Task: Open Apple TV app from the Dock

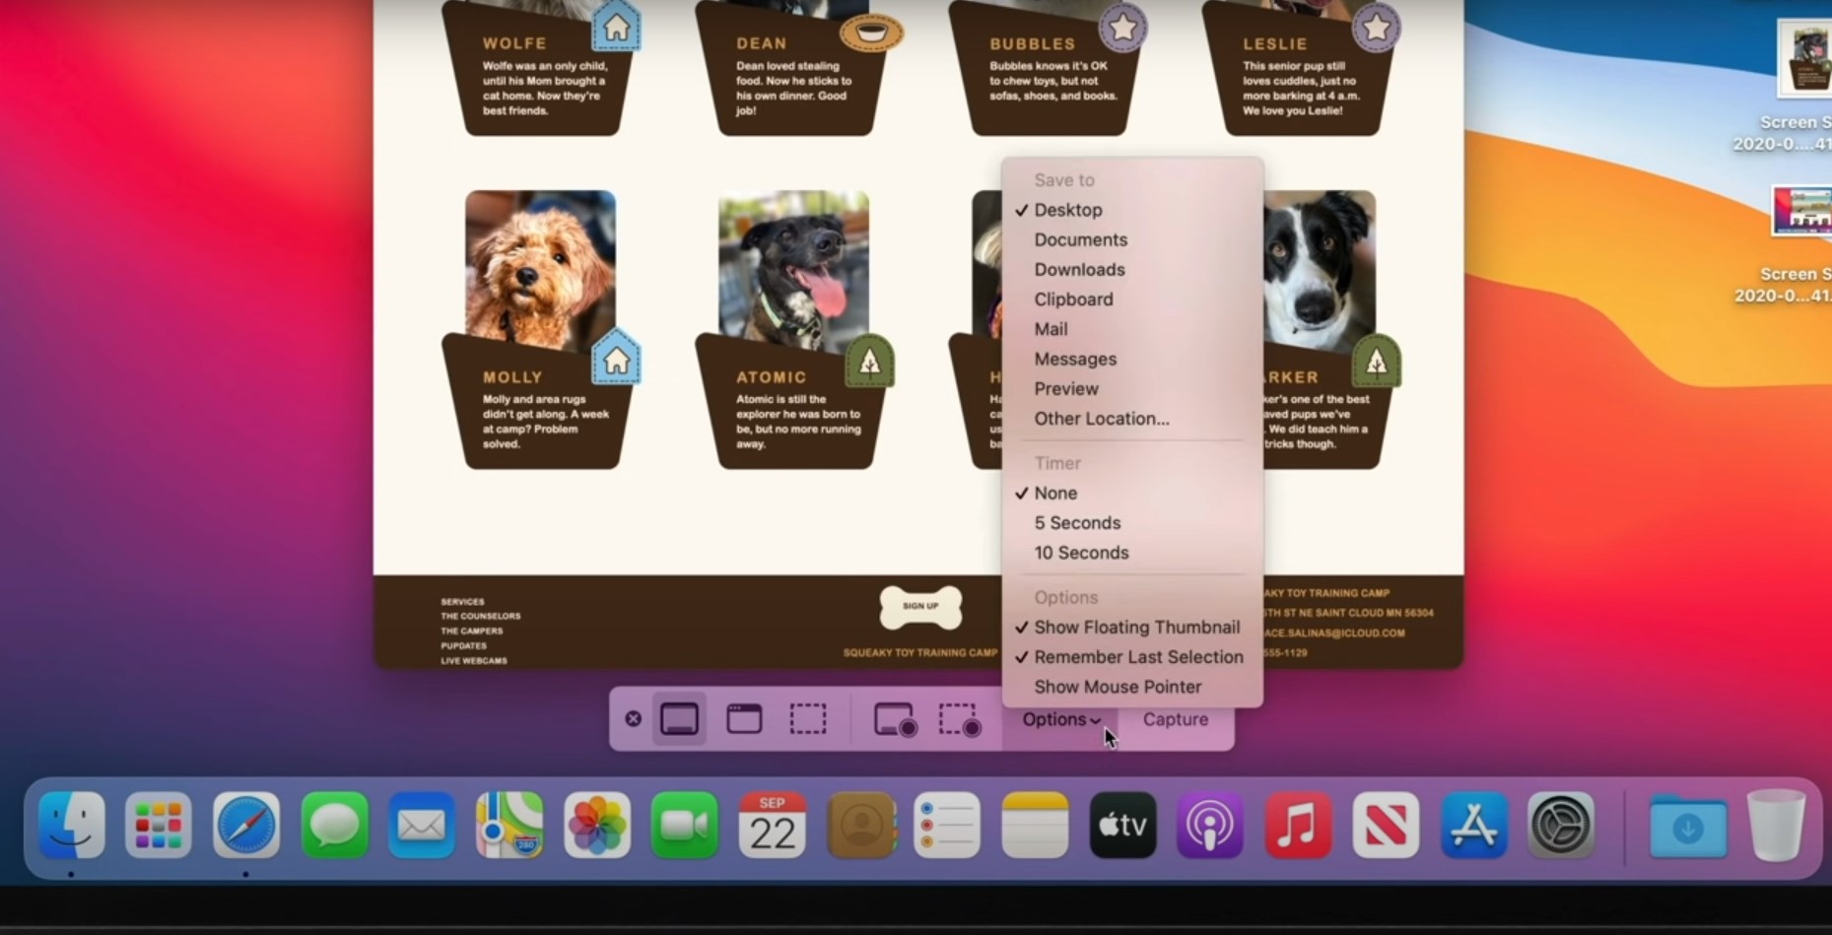Action: 1122,825
